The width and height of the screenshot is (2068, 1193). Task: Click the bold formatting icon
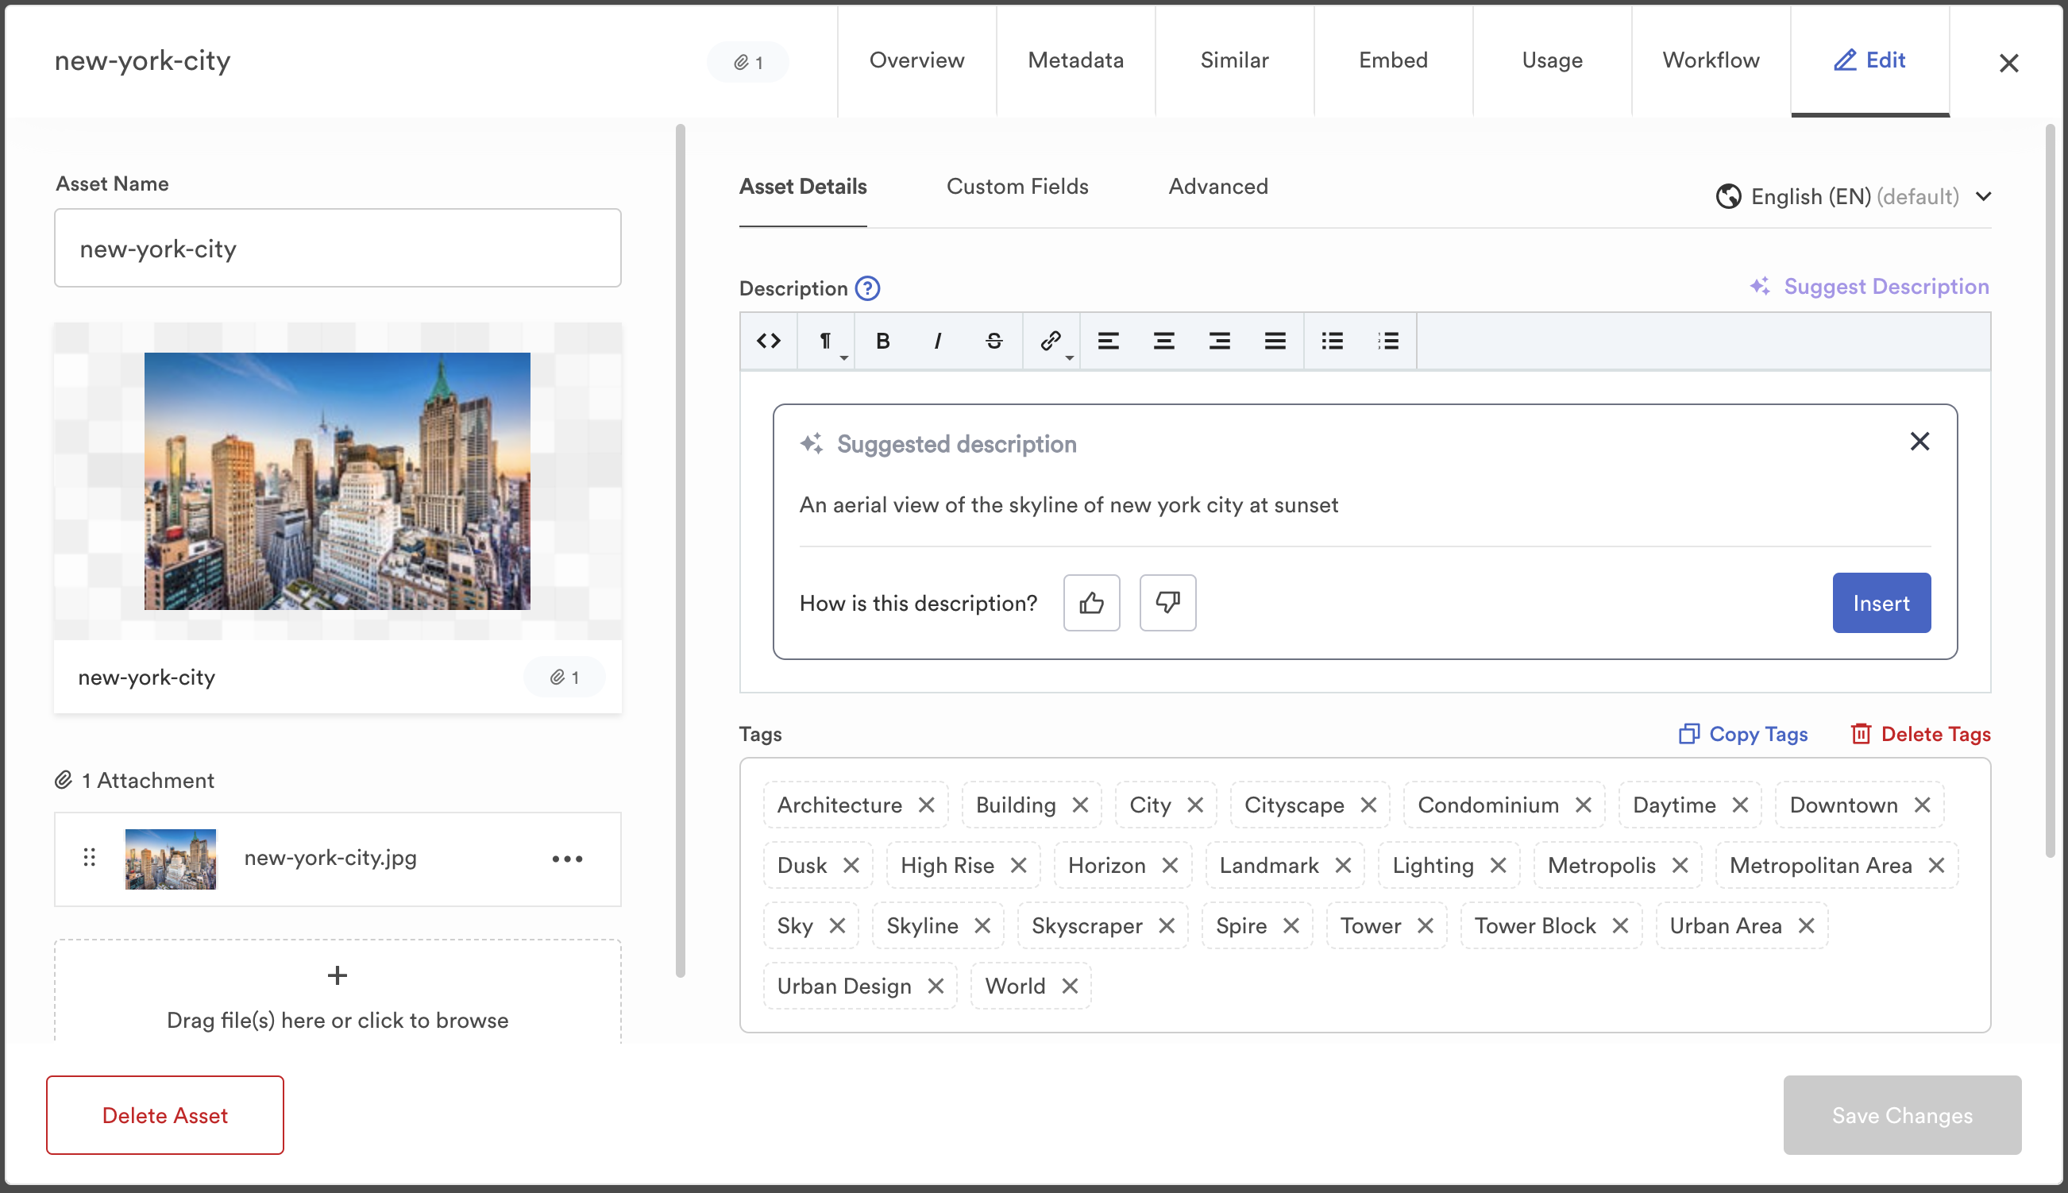882,341
